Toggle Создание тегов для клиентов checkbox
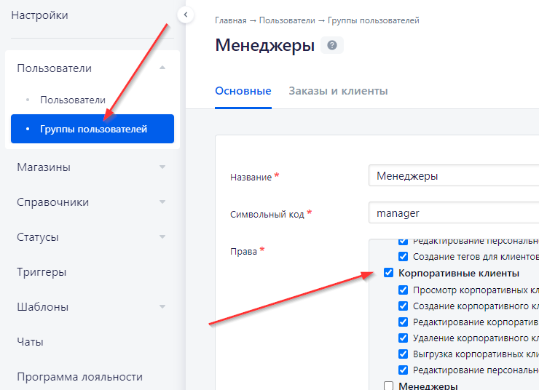Viewport: 539px width, 390px height. point(404,257)
